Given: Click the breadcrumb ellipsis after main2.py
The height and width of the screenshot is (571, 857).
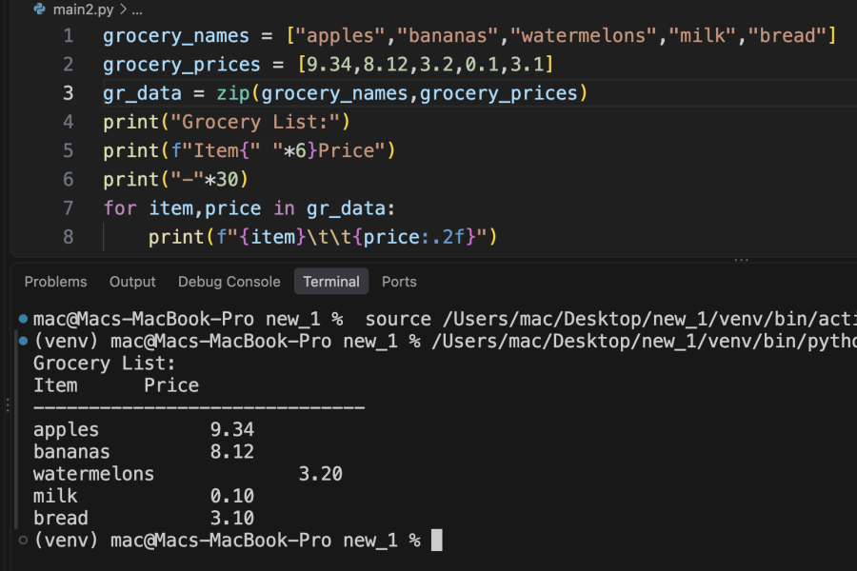Looking at the screenshot, I should (x=136, y=10).
